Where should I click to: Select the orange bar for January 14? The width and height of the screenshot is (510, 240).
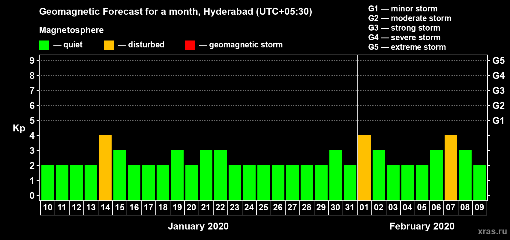coord(105,168)
